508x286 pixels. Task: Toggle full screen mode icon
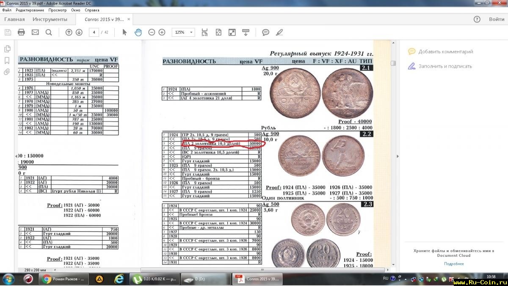[232, 33]
